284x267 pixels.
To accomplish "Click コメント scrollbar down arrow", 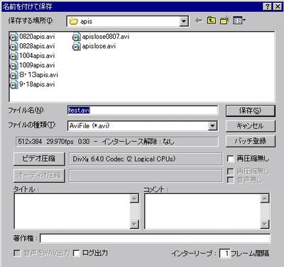I will [x=265, y=224].
